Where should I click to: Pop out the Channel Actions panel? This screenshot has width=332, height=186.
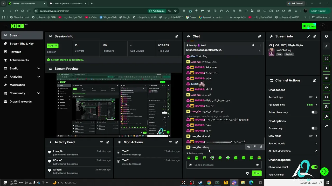[315, 80]
